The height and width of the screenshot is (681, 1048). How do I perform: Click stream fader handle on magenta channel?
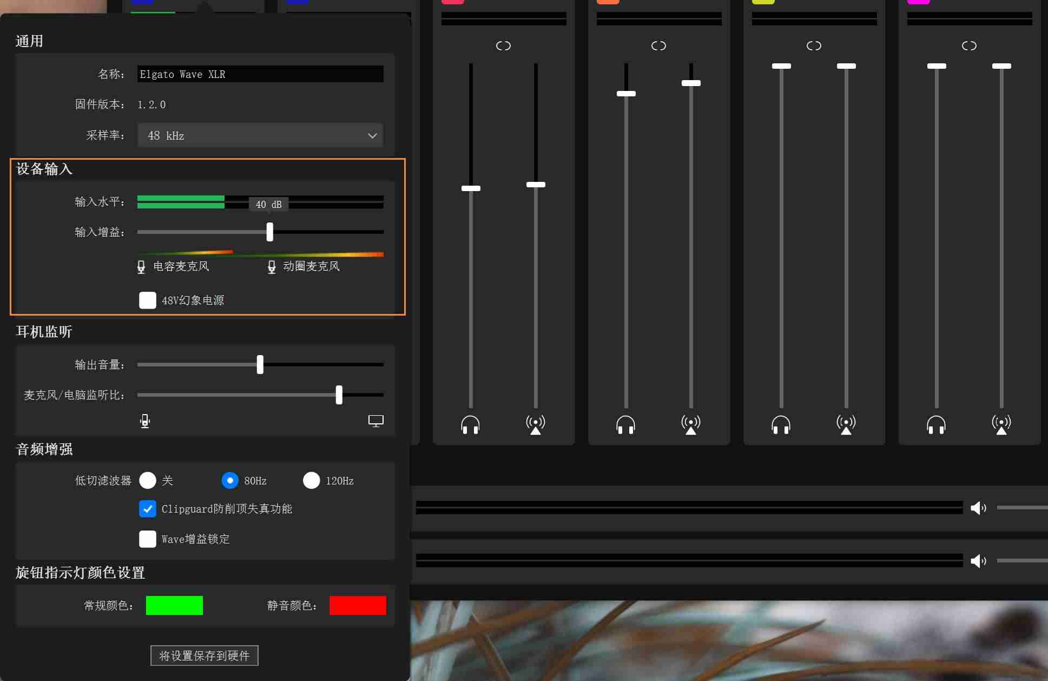coord(1001,66)
